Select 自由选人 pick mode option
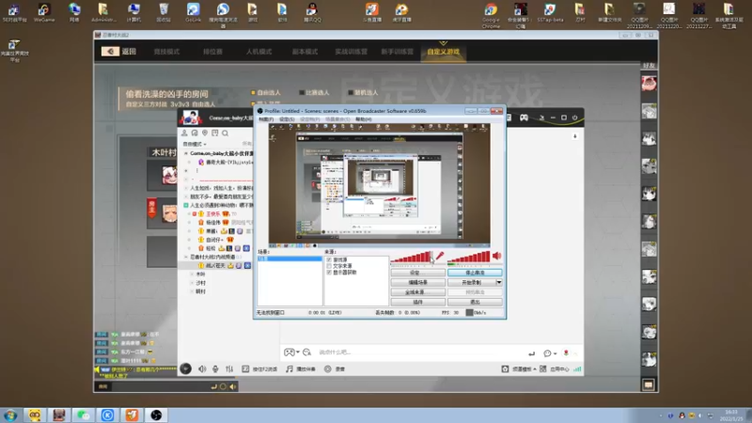Screen dimensions: 752x423 click(265, 92)
